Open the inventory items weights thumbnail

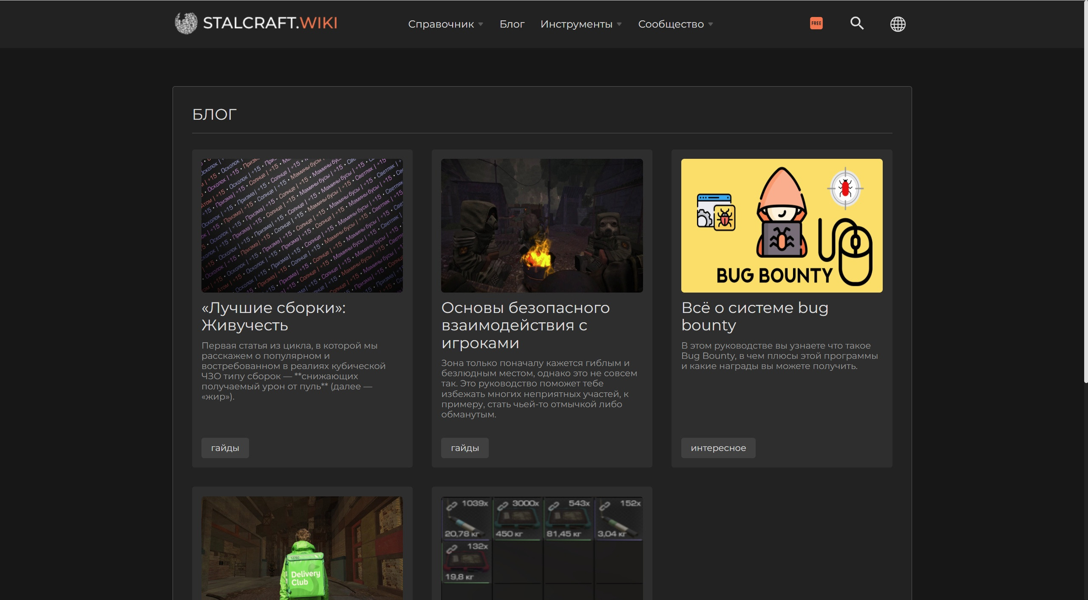[542, 548]
